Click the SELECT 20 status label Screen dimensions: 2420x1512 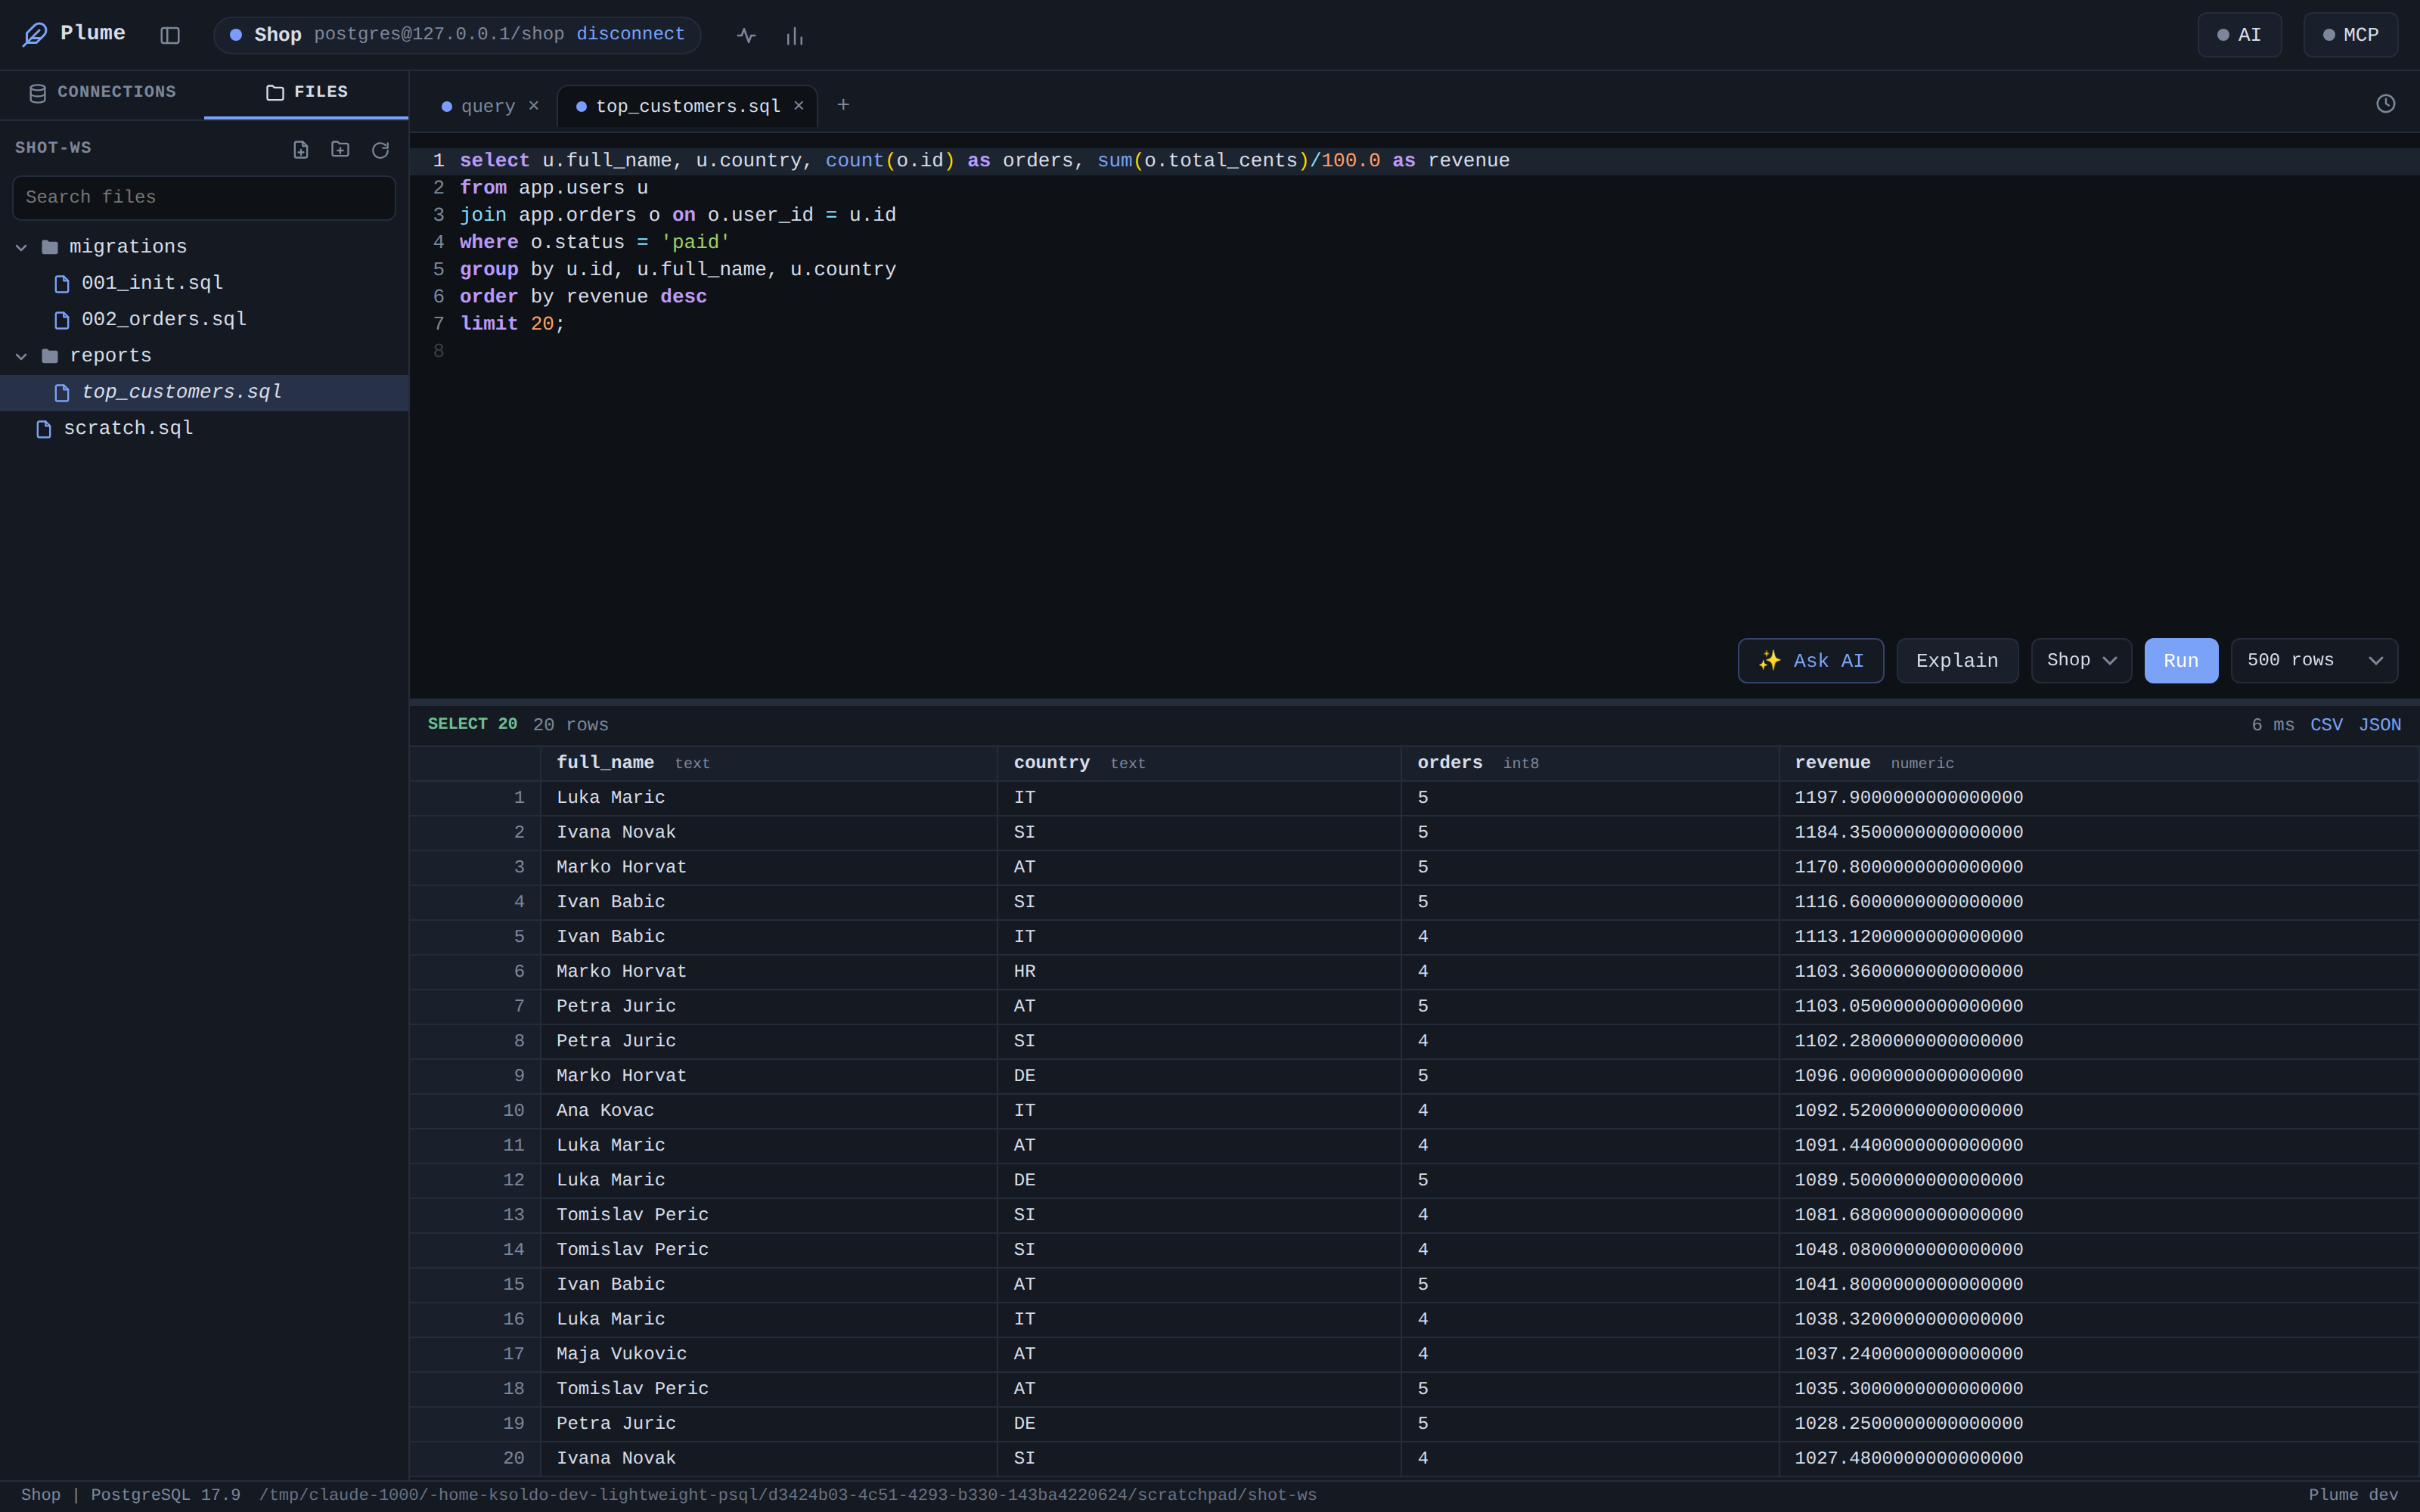coord(472,724)
